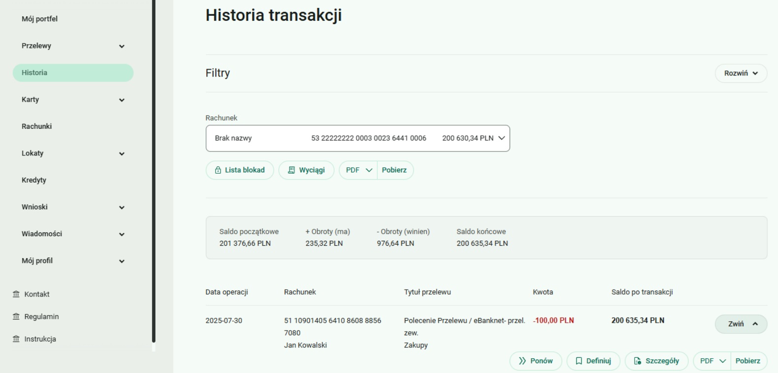Viewport: 778px width, 373px height.
Task: Expand the Przelewy submenu chevron
Action: click(x=121, y=46)
